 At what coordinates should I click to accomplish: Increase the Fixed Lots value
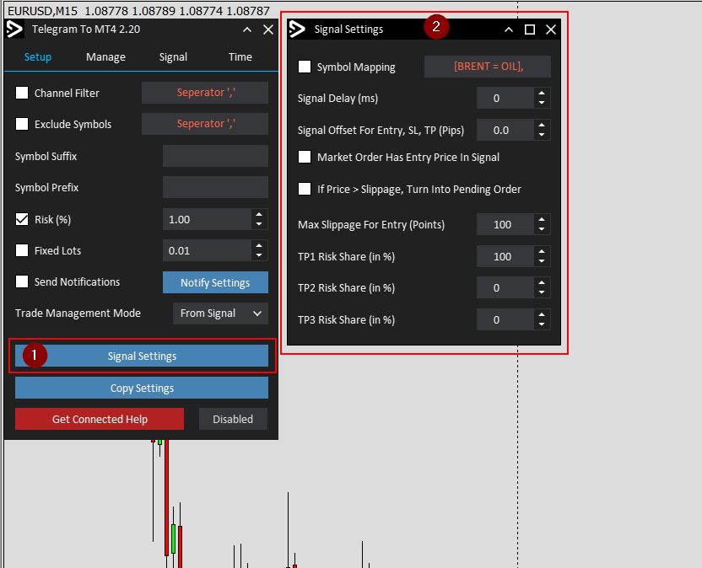259,245
